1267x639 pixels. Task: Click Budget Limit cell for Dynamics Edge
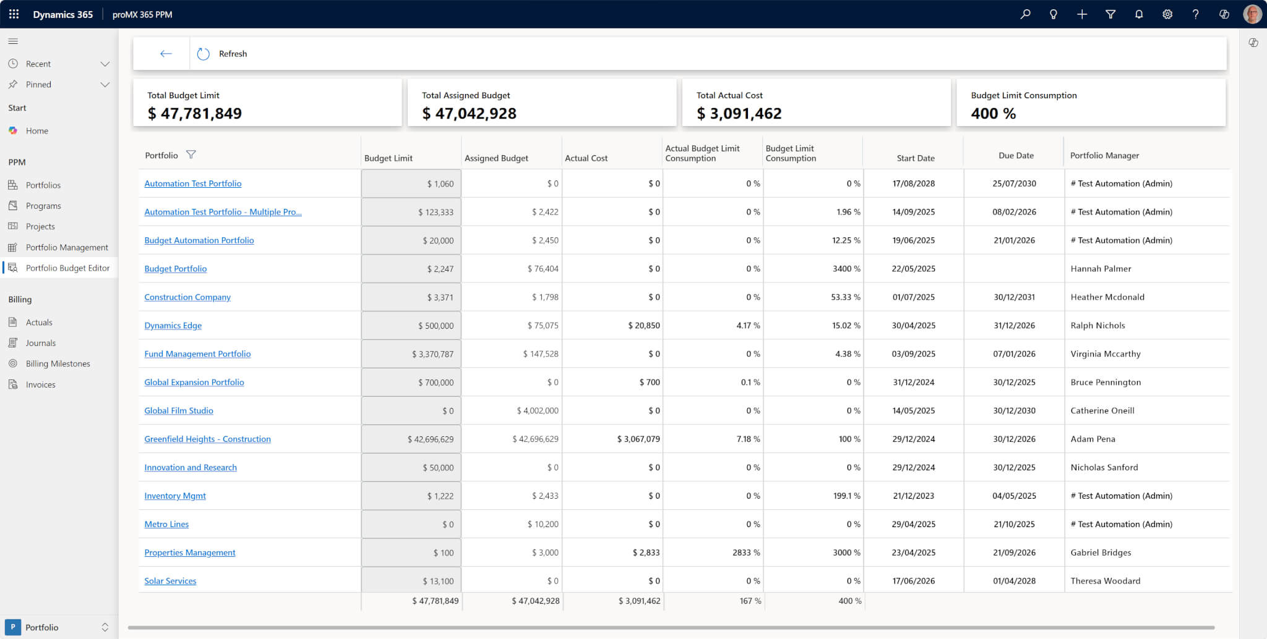click(411, 326)
